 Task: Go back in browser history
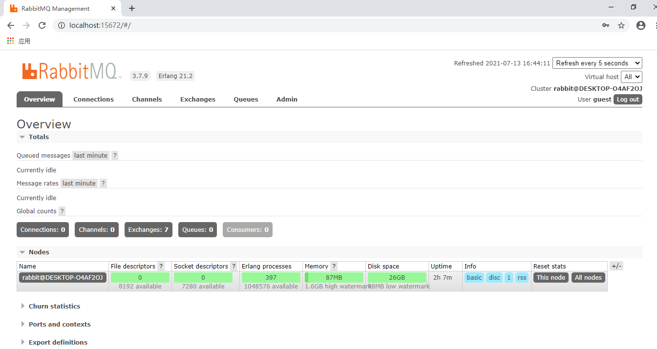coord(11,25)
